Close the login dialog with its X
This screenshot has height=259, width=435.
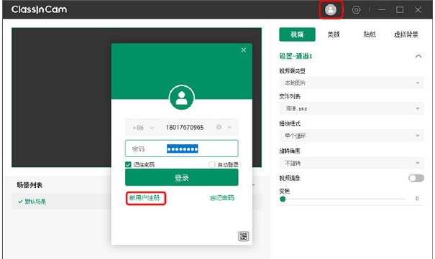coord(244,50)
